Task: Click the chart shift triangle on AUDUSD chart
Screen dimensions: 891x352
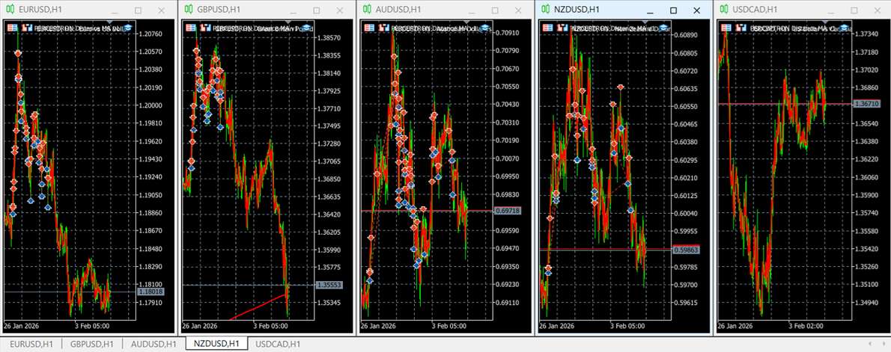Action: 466,22
